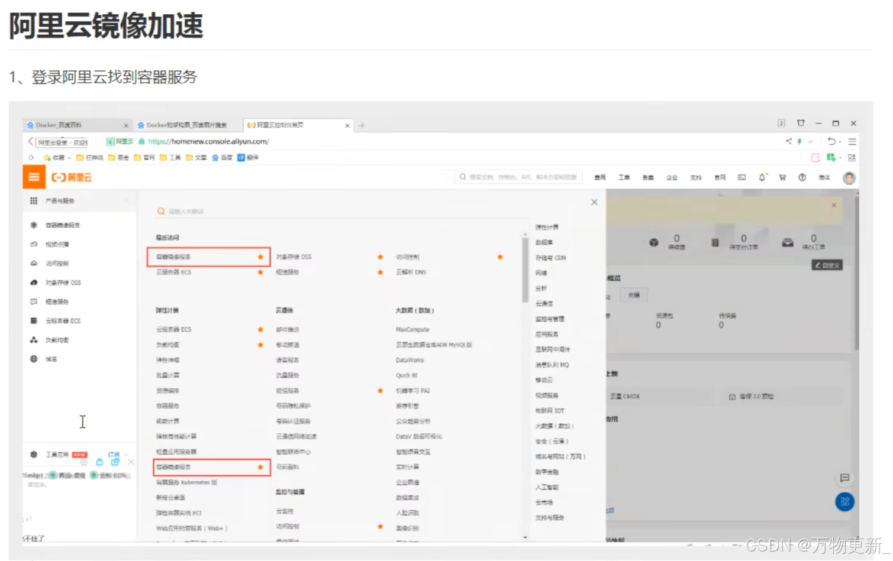Toggle favorite star beside 访问控制 in recent
Screen dimensions: 893x561
click(500, 257)
